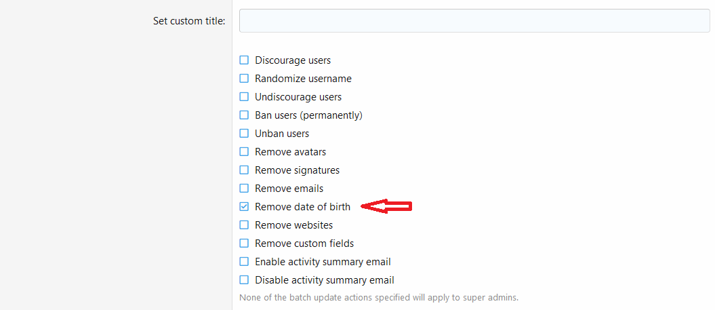Image resolution: width=715 pixels, height=310 pixels.
Task: Tick the Remove emails checkbox
Action: (245, 189)
